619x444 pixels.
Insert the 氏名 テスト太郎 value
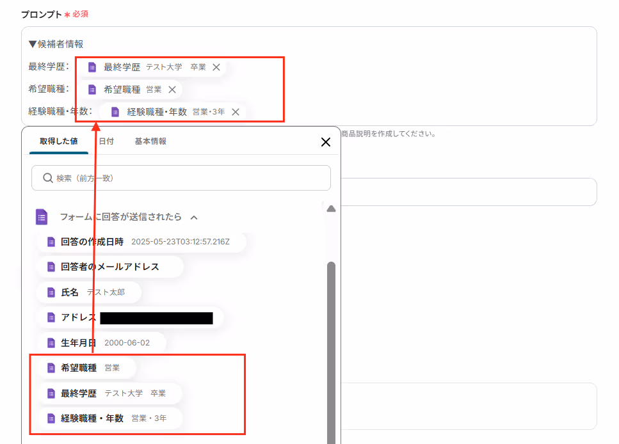[x=89, y=292]
